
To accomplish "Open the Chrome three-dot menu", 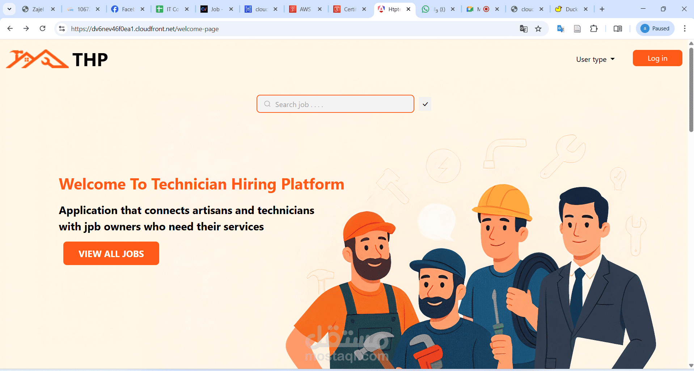I will point(685,29).
